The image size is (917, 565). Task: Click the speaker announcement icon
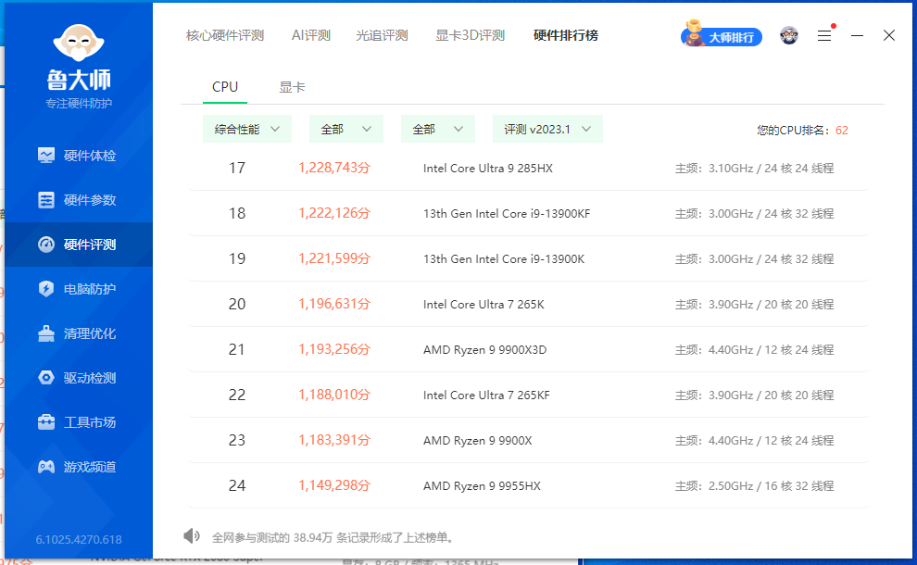pyautogui.click(x=191, y=535)
